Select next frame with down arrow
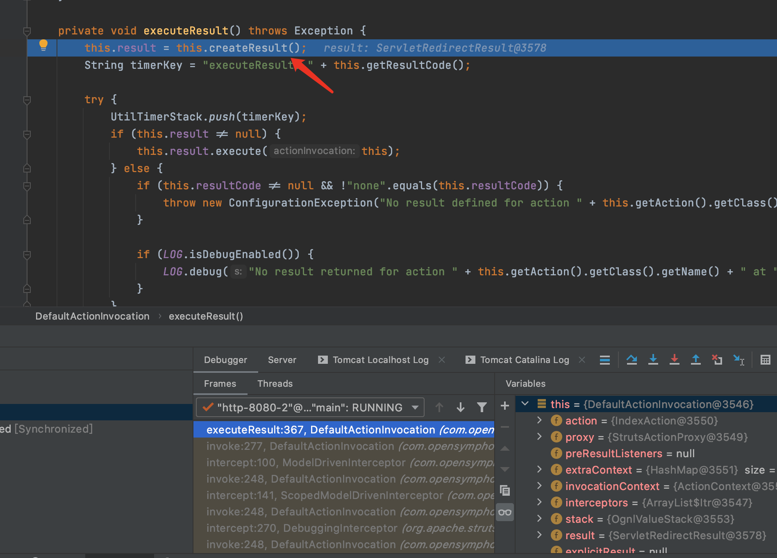 tap(461, 407)
